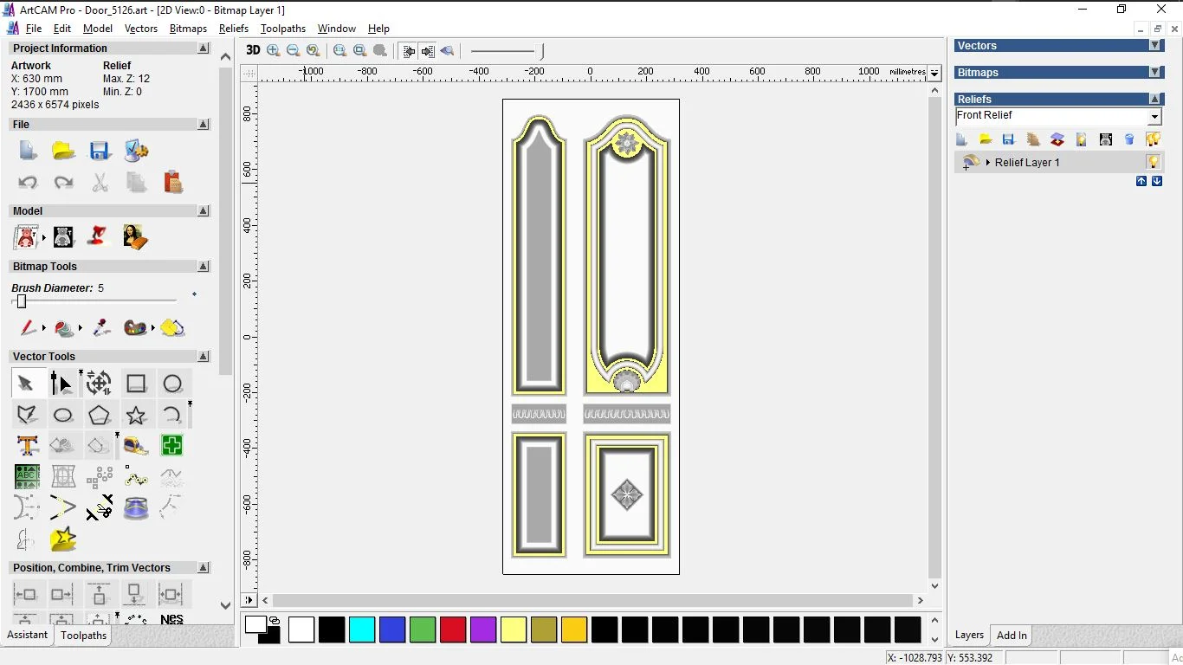Viewport: 1183px width, 665px height.
Task: Select the Create Circle vector tool
Action: (x=172, y=383)
